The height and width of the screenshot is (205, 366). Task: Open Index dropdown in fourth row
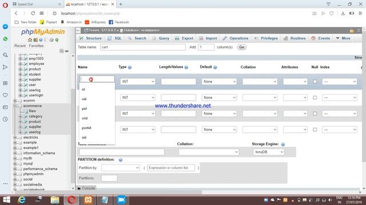pyautogui.click(x=339, y=130)
